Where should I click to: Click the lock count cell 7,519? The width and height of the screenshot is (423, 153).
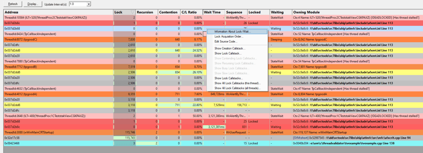[x=125, y=67]
